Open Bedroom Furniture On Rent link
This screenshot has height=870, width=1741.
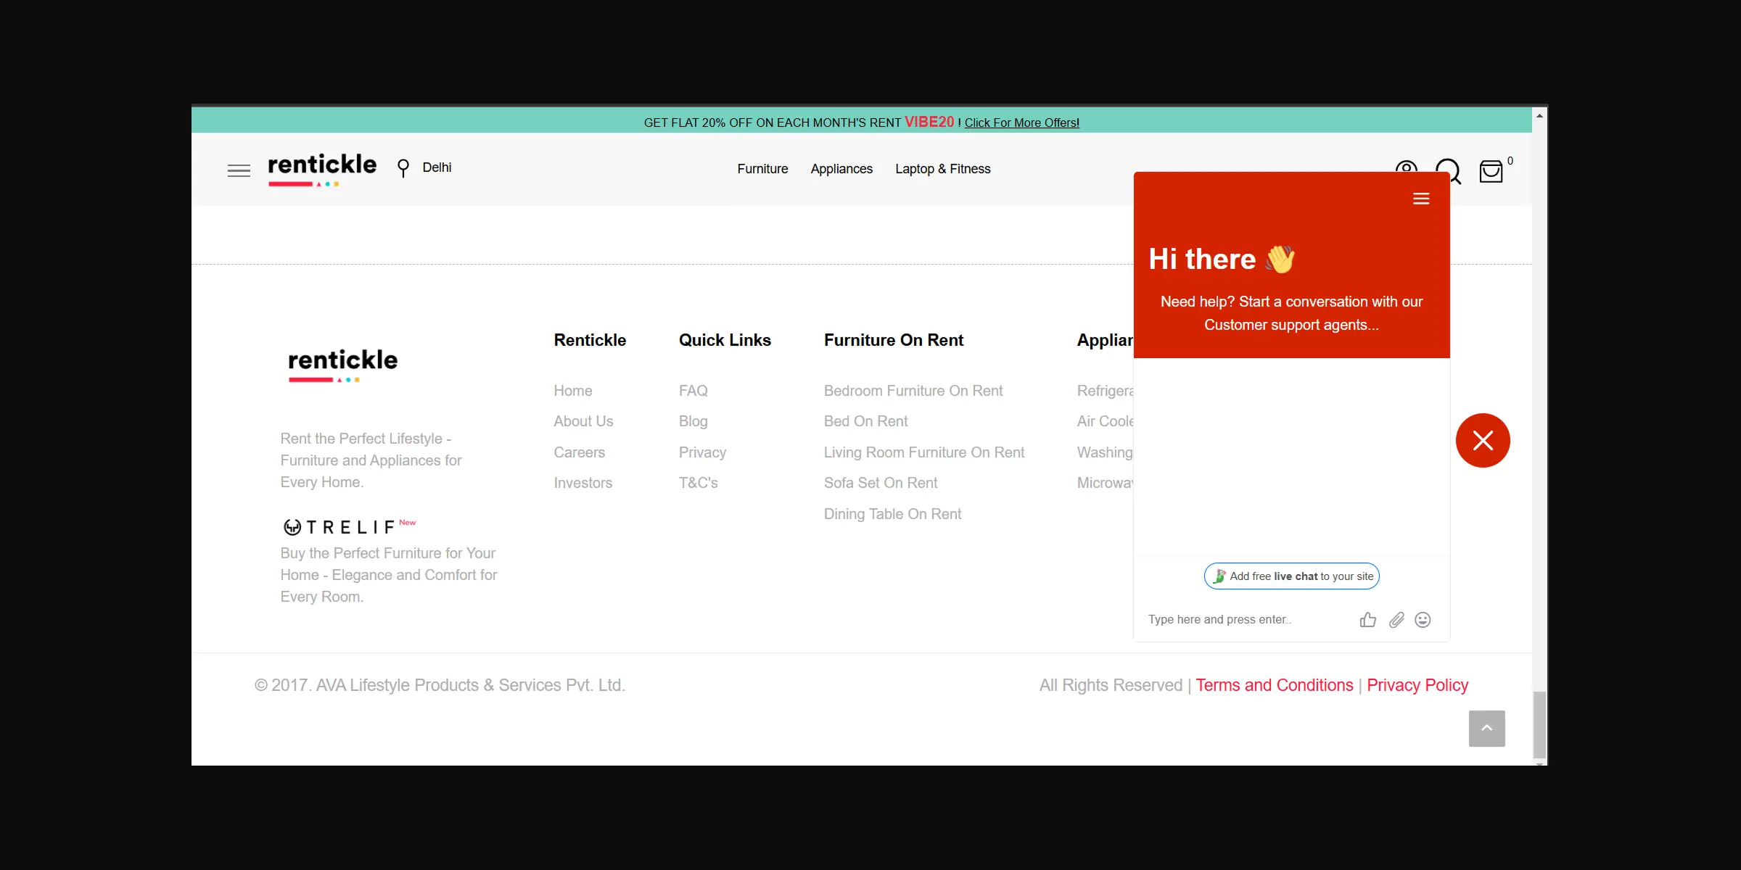(913, 391)
